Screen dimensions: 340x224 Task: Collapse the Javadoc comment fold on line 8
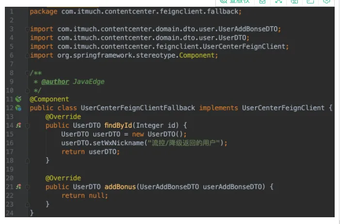27,73
